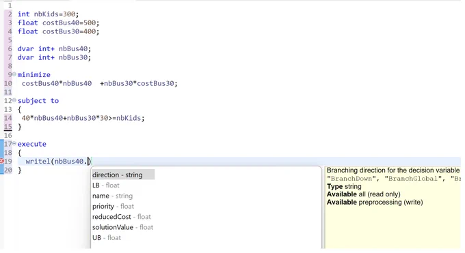Choose 'reducedCost - float' completion entry
This screenshot has width=465, height=253.
pyautogui.click(x=122, y=217)
